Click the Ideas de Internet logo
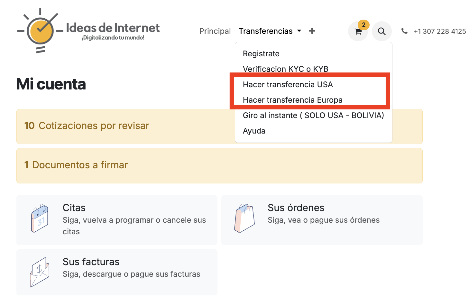Screen dimensions: 469x307 pos(89,31)
